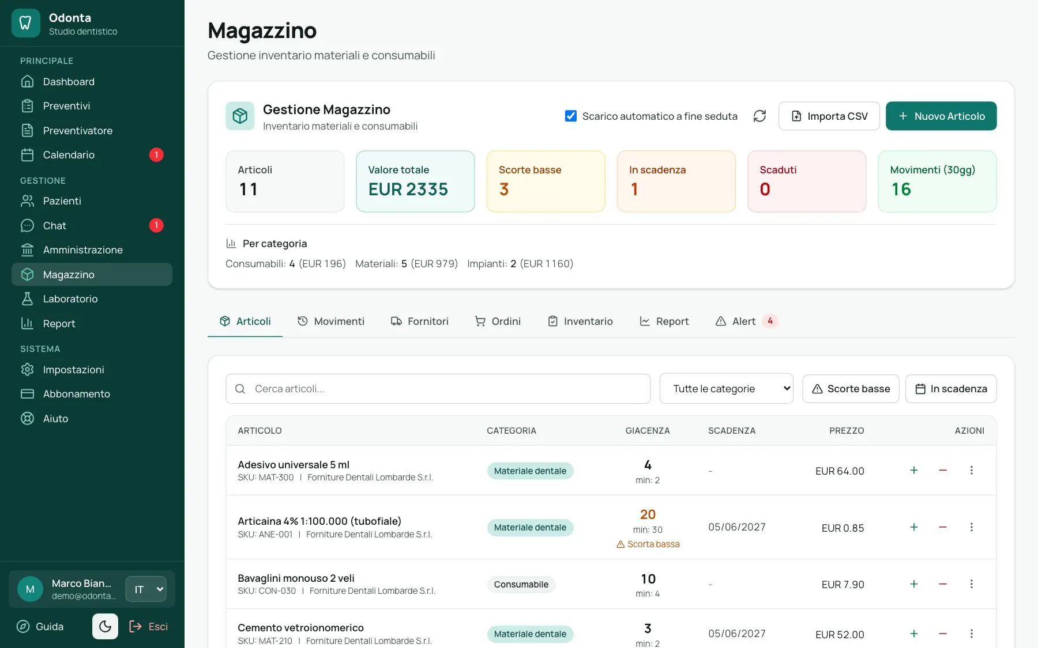Toggle dark mode moon icon
The height and width of the screenshot is (648, 1038).
105,626
